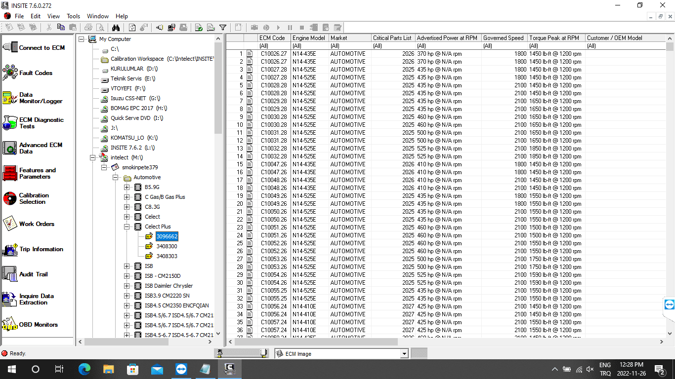This screenshot has width=675, height=379.
Task: Expand the ISB Daimler Chrysler node
Action: 127,286
